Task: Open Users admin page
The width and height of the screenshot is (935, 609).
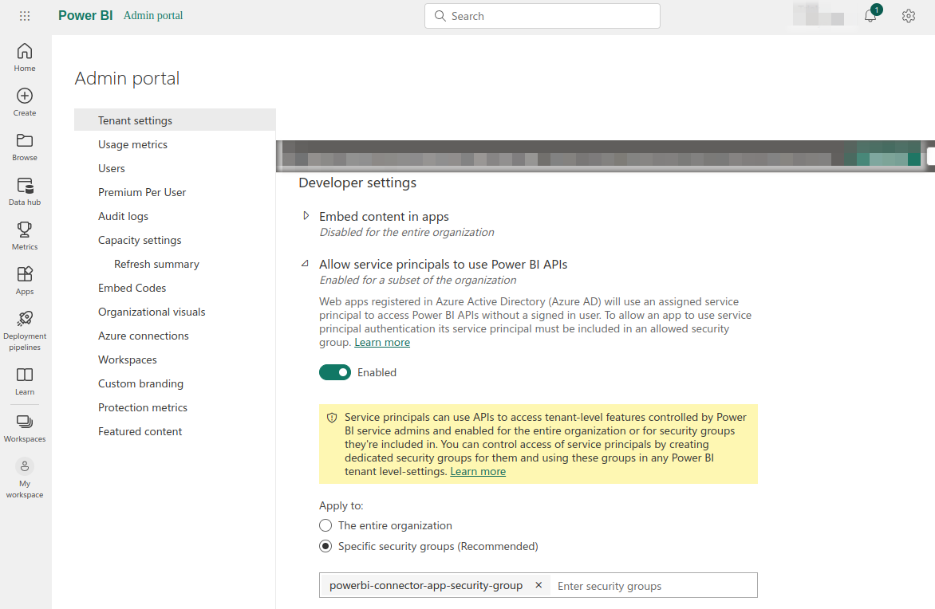Action: point(112,168)
